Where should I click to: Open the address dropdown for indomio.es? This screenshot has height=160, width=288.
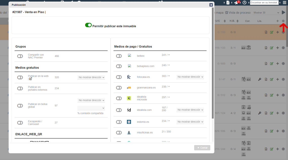tap(190, 122)
